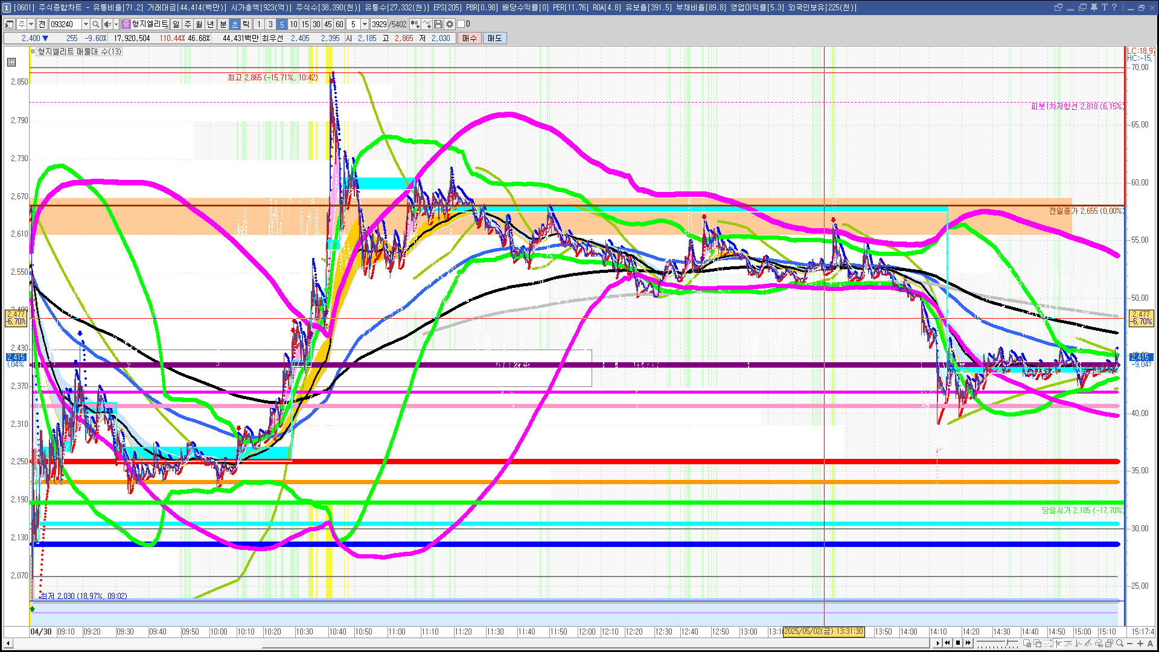Expand the interval value 5 dropdown
1159x652 pixels.
click(365, 24)
